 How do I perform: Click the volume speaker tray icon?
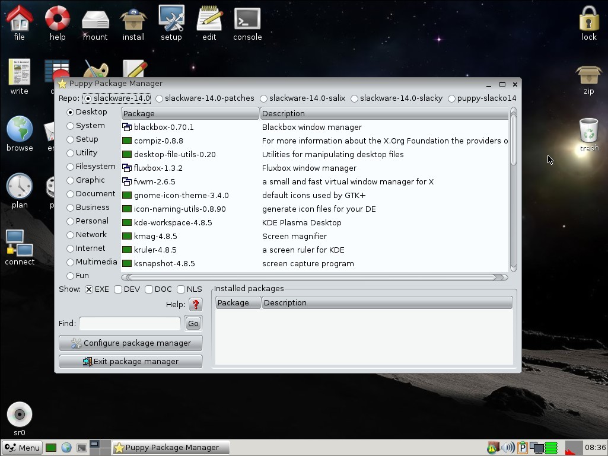[508, 448]
